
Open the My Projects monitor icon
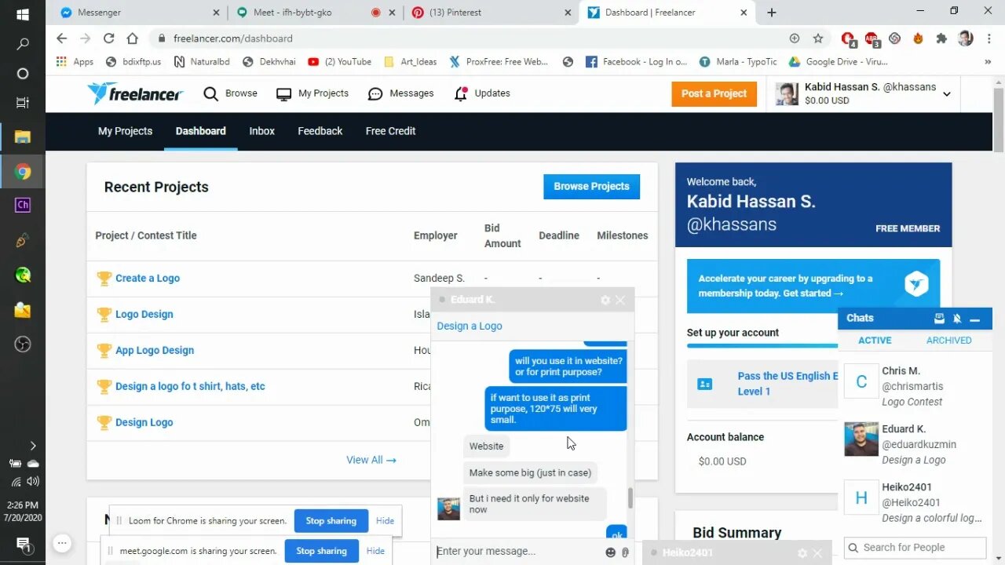coord(283,93)
